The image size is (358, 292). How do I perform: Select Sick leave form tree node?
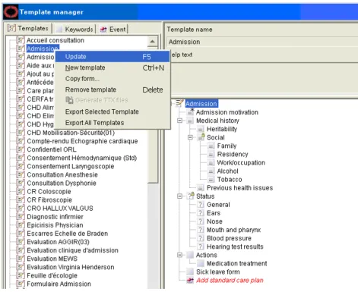click(218, 272)
